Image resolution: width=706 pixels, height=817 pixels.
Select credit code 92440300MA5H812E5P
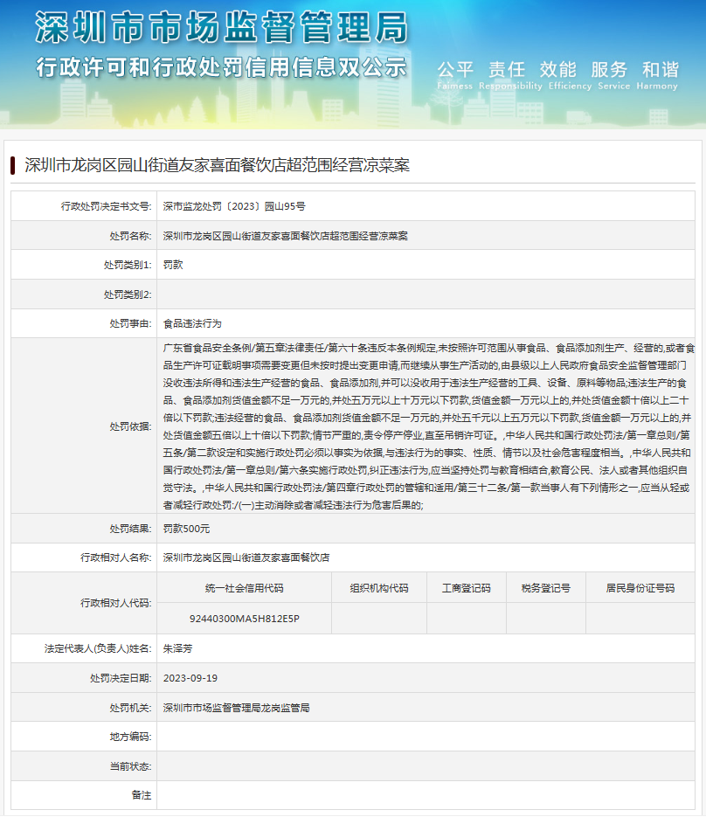[x=245, y=619]
